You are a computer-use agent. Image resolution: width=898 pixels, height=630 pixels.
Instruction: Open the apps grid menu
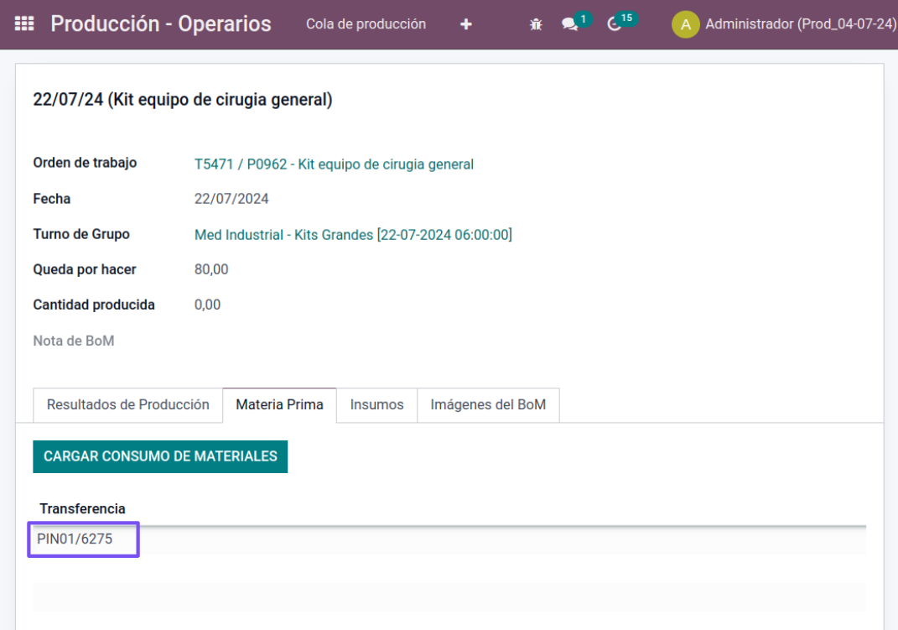[x=25, y=24]
